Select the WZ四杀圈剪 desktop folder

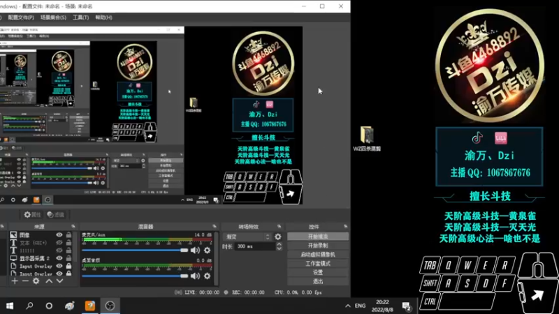click(x=367, y=139)
